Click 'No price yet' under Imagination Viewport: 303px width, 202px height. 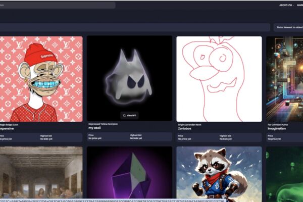click(274, 139)
